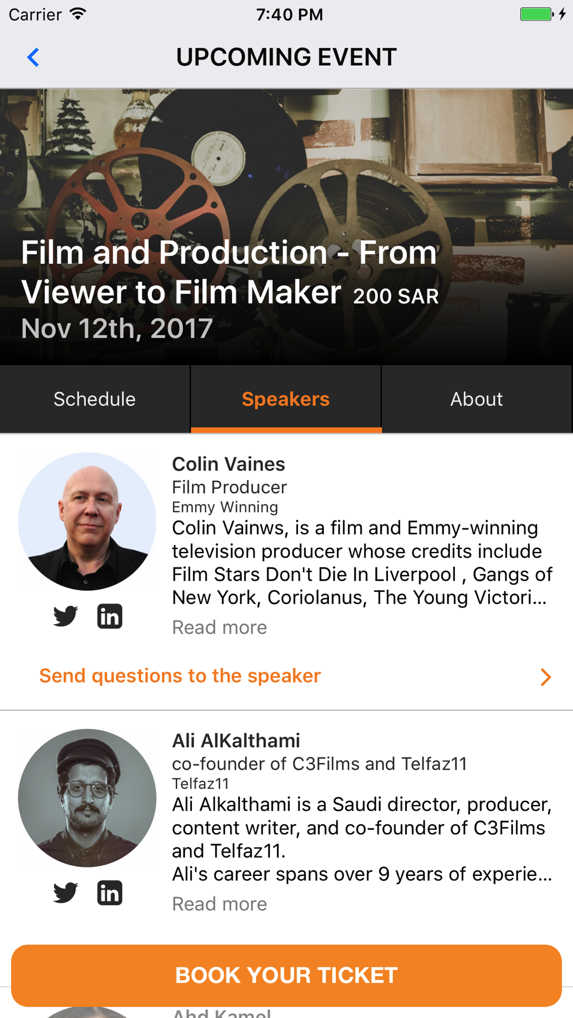Tap the Wi-Fi icon beside Carrier

tap(77, 14)
